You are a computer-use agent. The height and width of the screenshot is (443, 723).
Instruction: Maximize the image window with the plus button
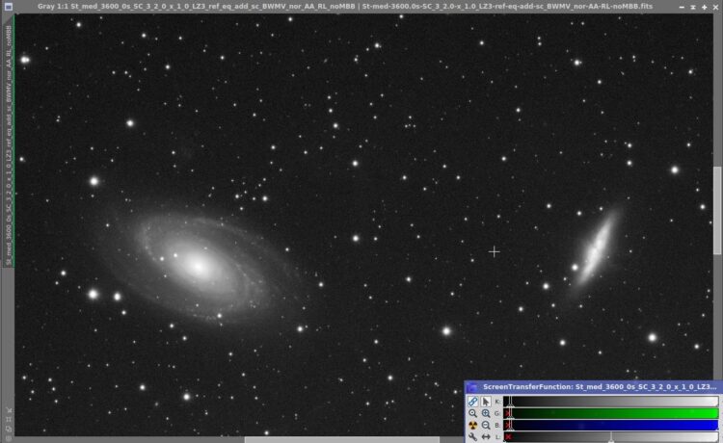pyautogui.click(x=704, y=7)
